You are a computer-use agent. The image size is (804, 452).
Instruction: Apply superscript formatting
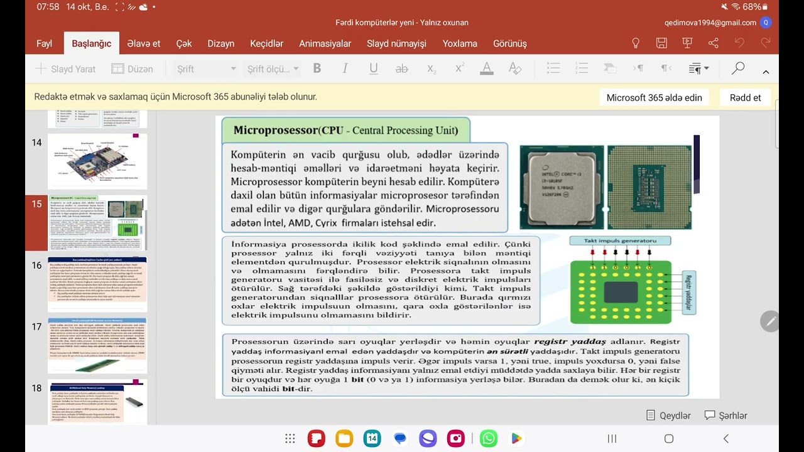point(459,68)
